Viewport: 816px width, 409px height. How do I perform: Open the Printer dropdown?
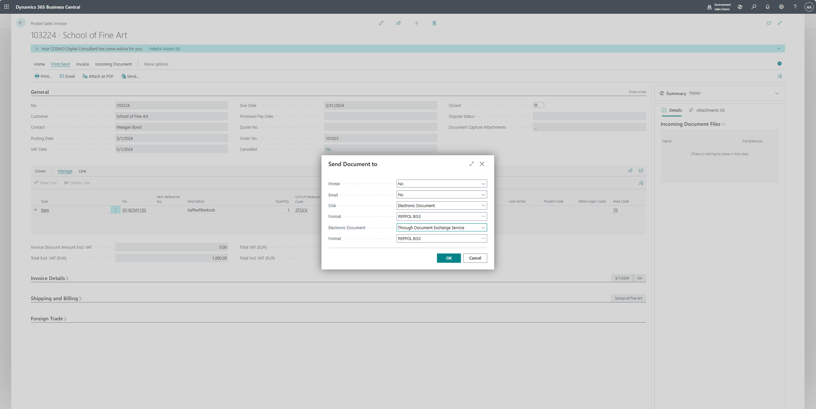tap(441, 184)
